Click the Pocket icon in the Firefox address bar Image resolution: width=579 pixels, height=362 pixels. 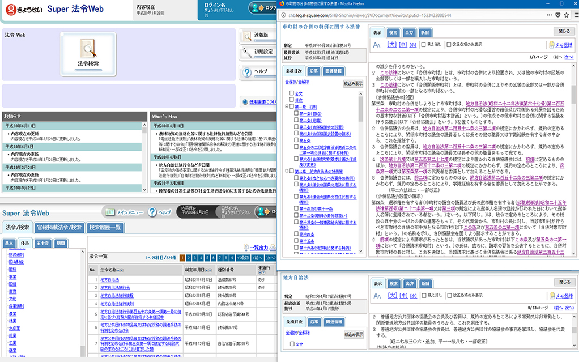coord(558,15)
